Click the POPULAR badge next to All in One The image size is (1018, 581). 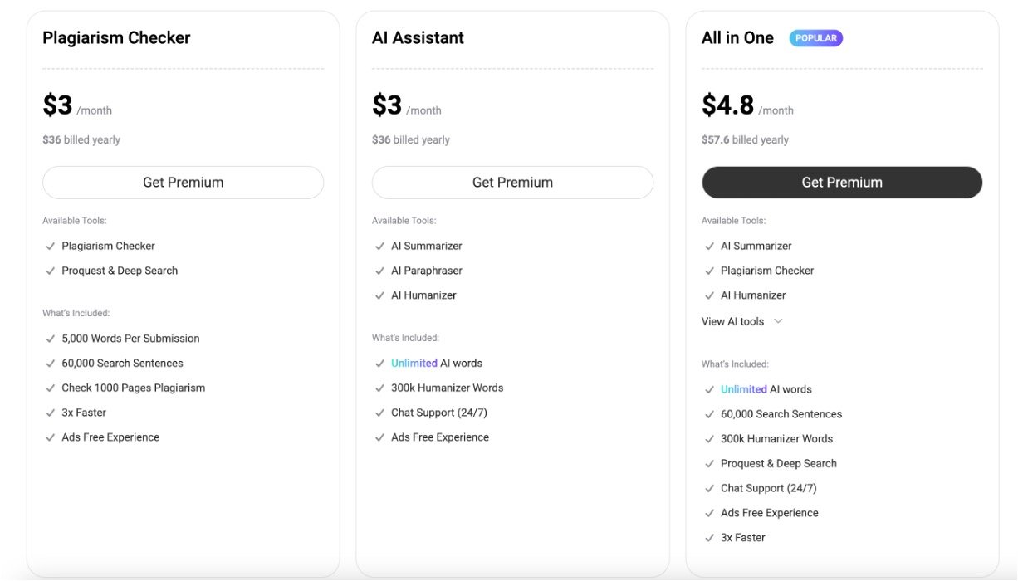[x=815, y=38]
